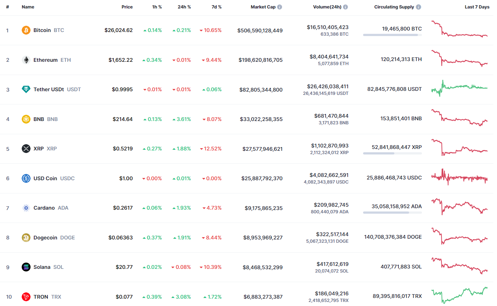This screenshot has height=306, width=497.
Task: Select the Last 7 Days column header
Action: click(476, 7)
